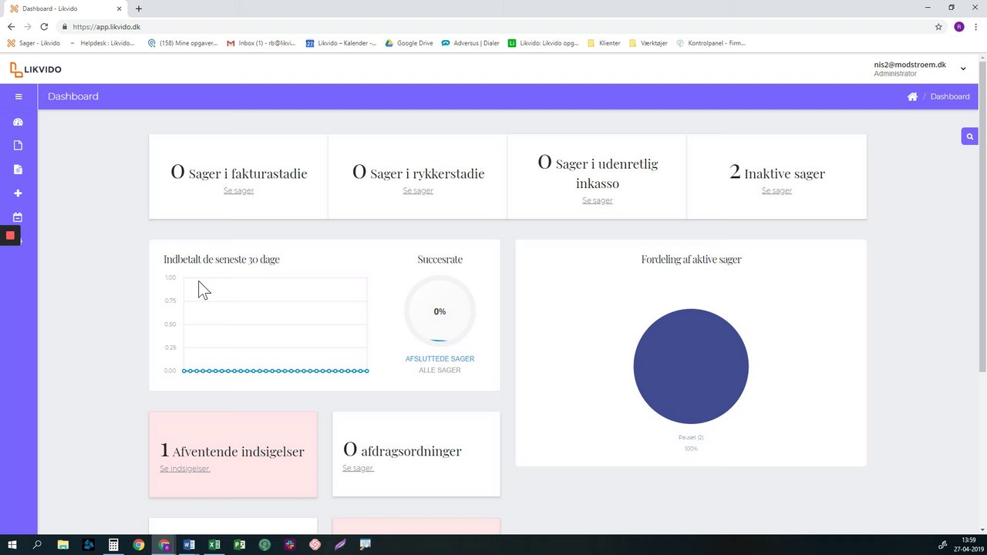The image size is (987, 555).
Task: Click the home icon in breadcrumb
Action: point(912,96)
